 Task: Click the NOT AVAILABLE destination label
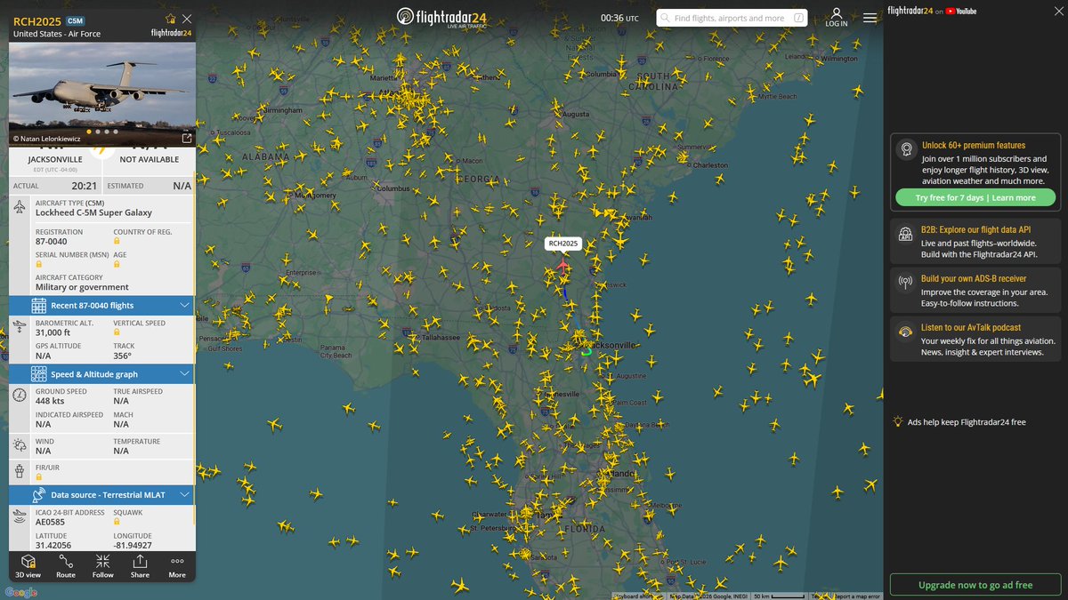(x=150, y=160)
